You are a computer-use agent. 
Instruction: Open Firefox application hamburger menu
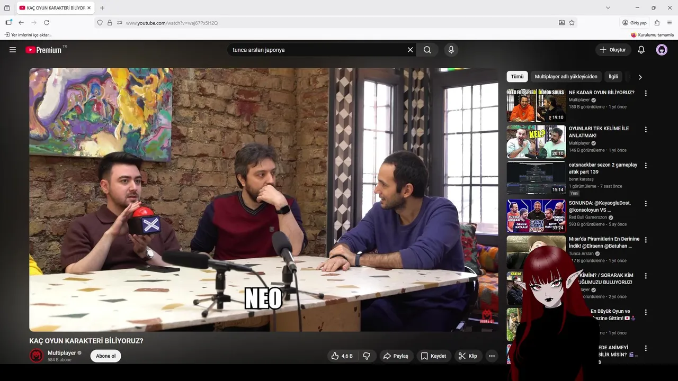[670, 23]
